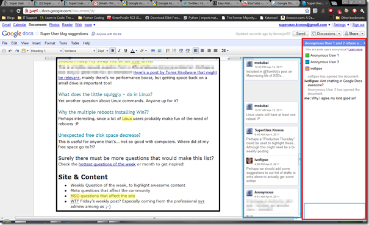Star the Super User blog suggestions document
The image size is (369, 225).
click(37, 34)
